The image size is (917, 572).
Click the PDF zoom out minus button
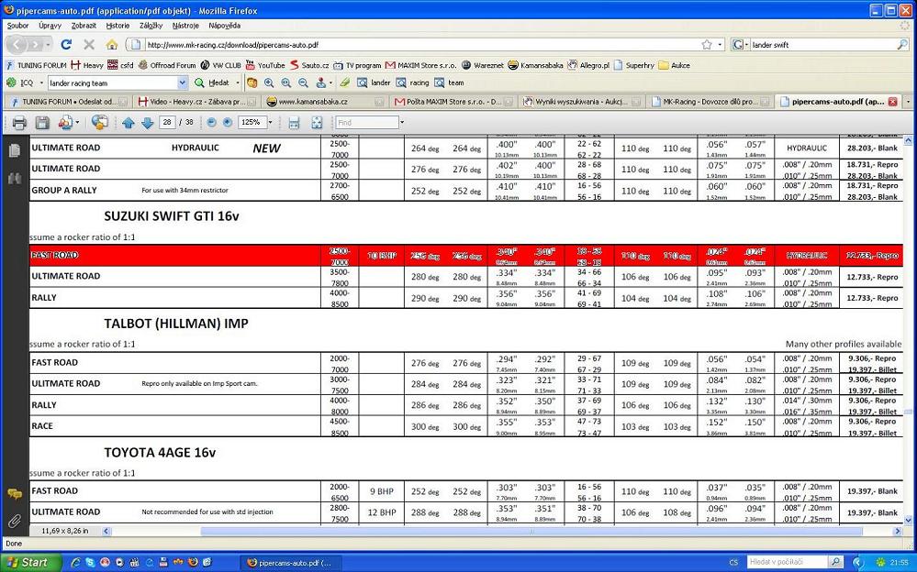[212, 122]
